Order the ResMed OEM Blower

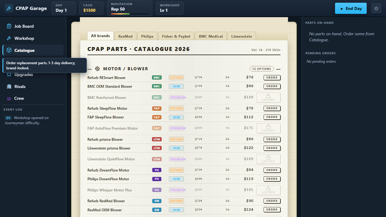pyautogui.click(x=272, y=209)
